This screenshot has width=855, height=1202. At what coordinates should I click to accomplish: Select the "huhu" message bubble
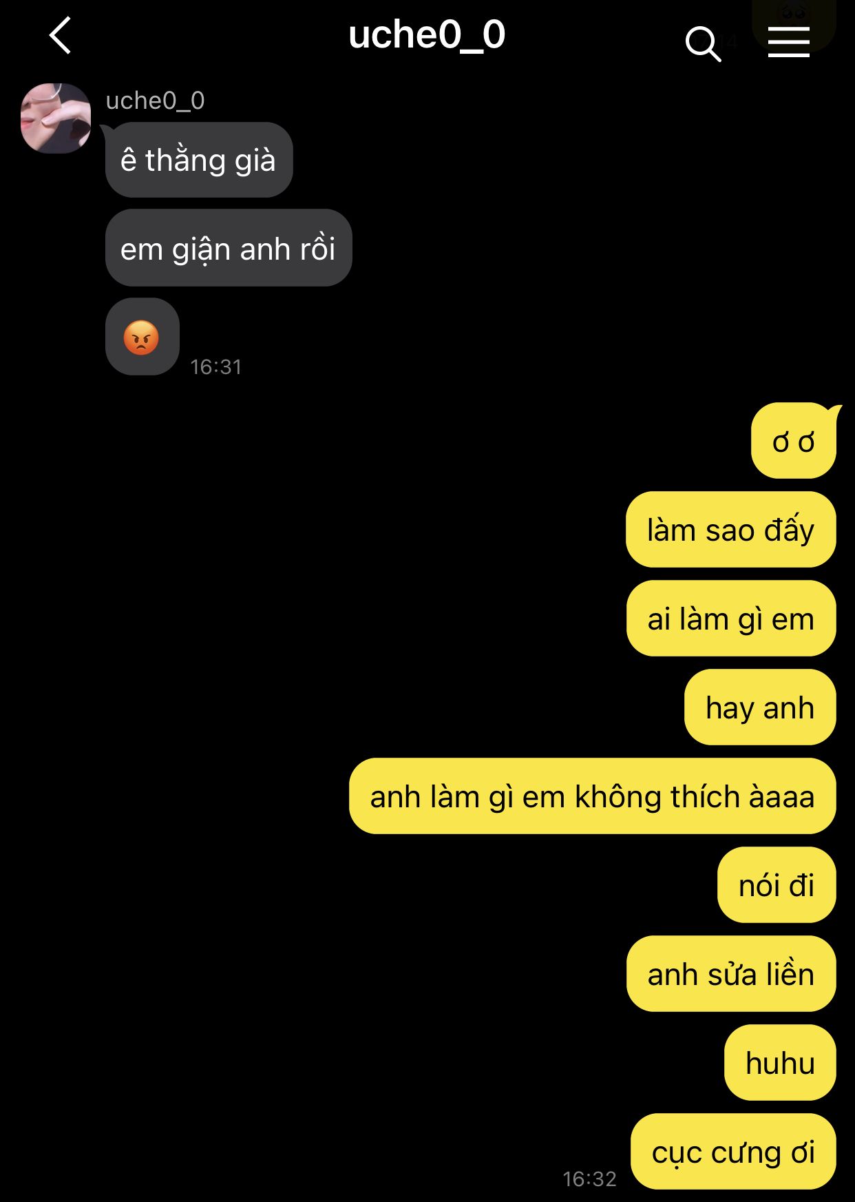pyautogui.click(x=780, y=1063)
